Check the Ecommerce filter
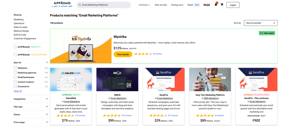 coord(15,87)
